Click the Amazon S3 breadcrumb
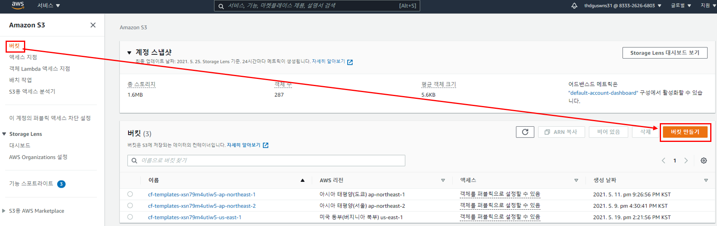717x226 pixels. point(133,28)
